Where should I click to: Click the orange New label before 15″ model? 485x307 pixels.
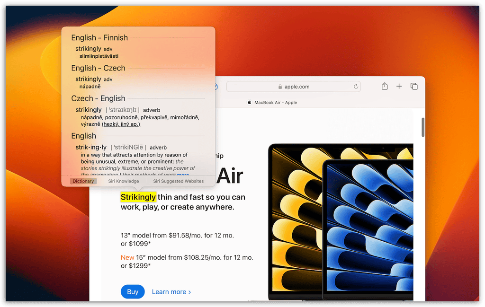pyautogui.click(x=127, y=258)
